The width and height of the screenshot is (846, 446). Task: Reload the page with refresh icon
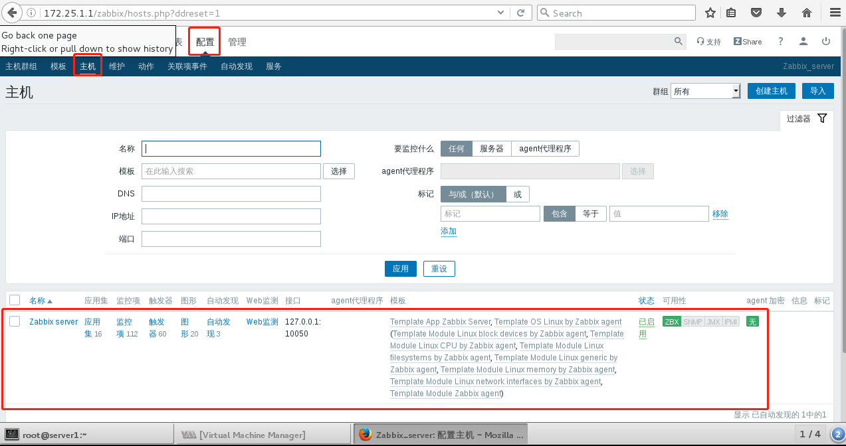coord(521,13)
